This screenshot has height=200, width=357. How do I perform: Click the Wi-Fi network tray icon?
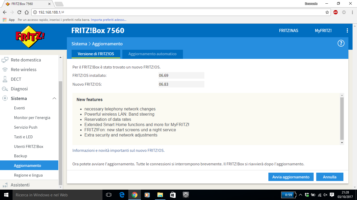coord(320,195)
